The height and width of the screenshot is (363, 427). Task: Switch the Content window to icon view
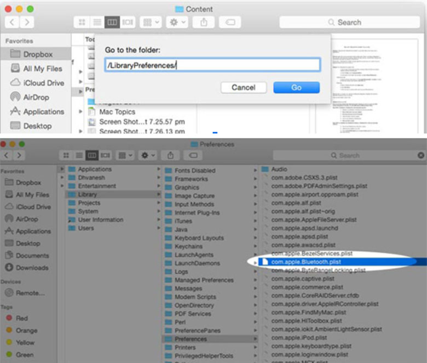pos(82,22)
